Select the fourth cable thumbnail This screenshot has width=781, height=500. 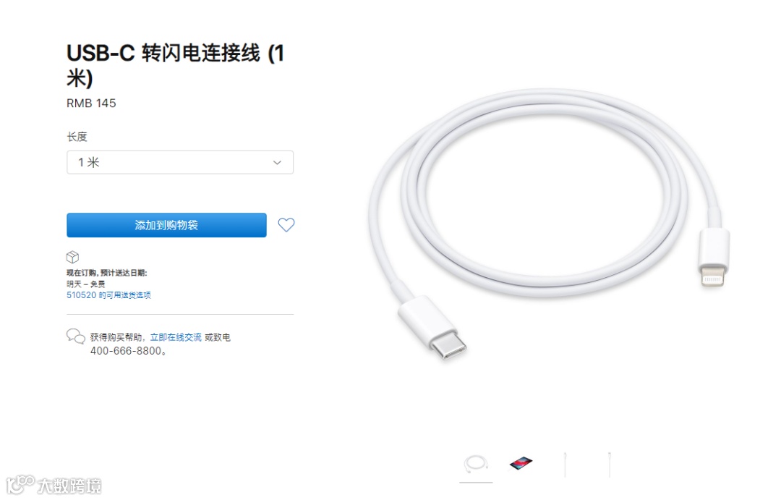coord(609,464)
